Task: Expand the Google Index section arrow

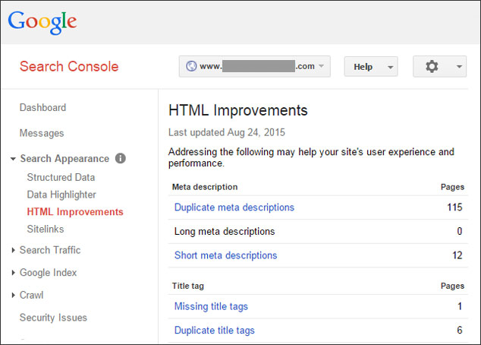Action: pyautogui.click(x=13, y=273)
